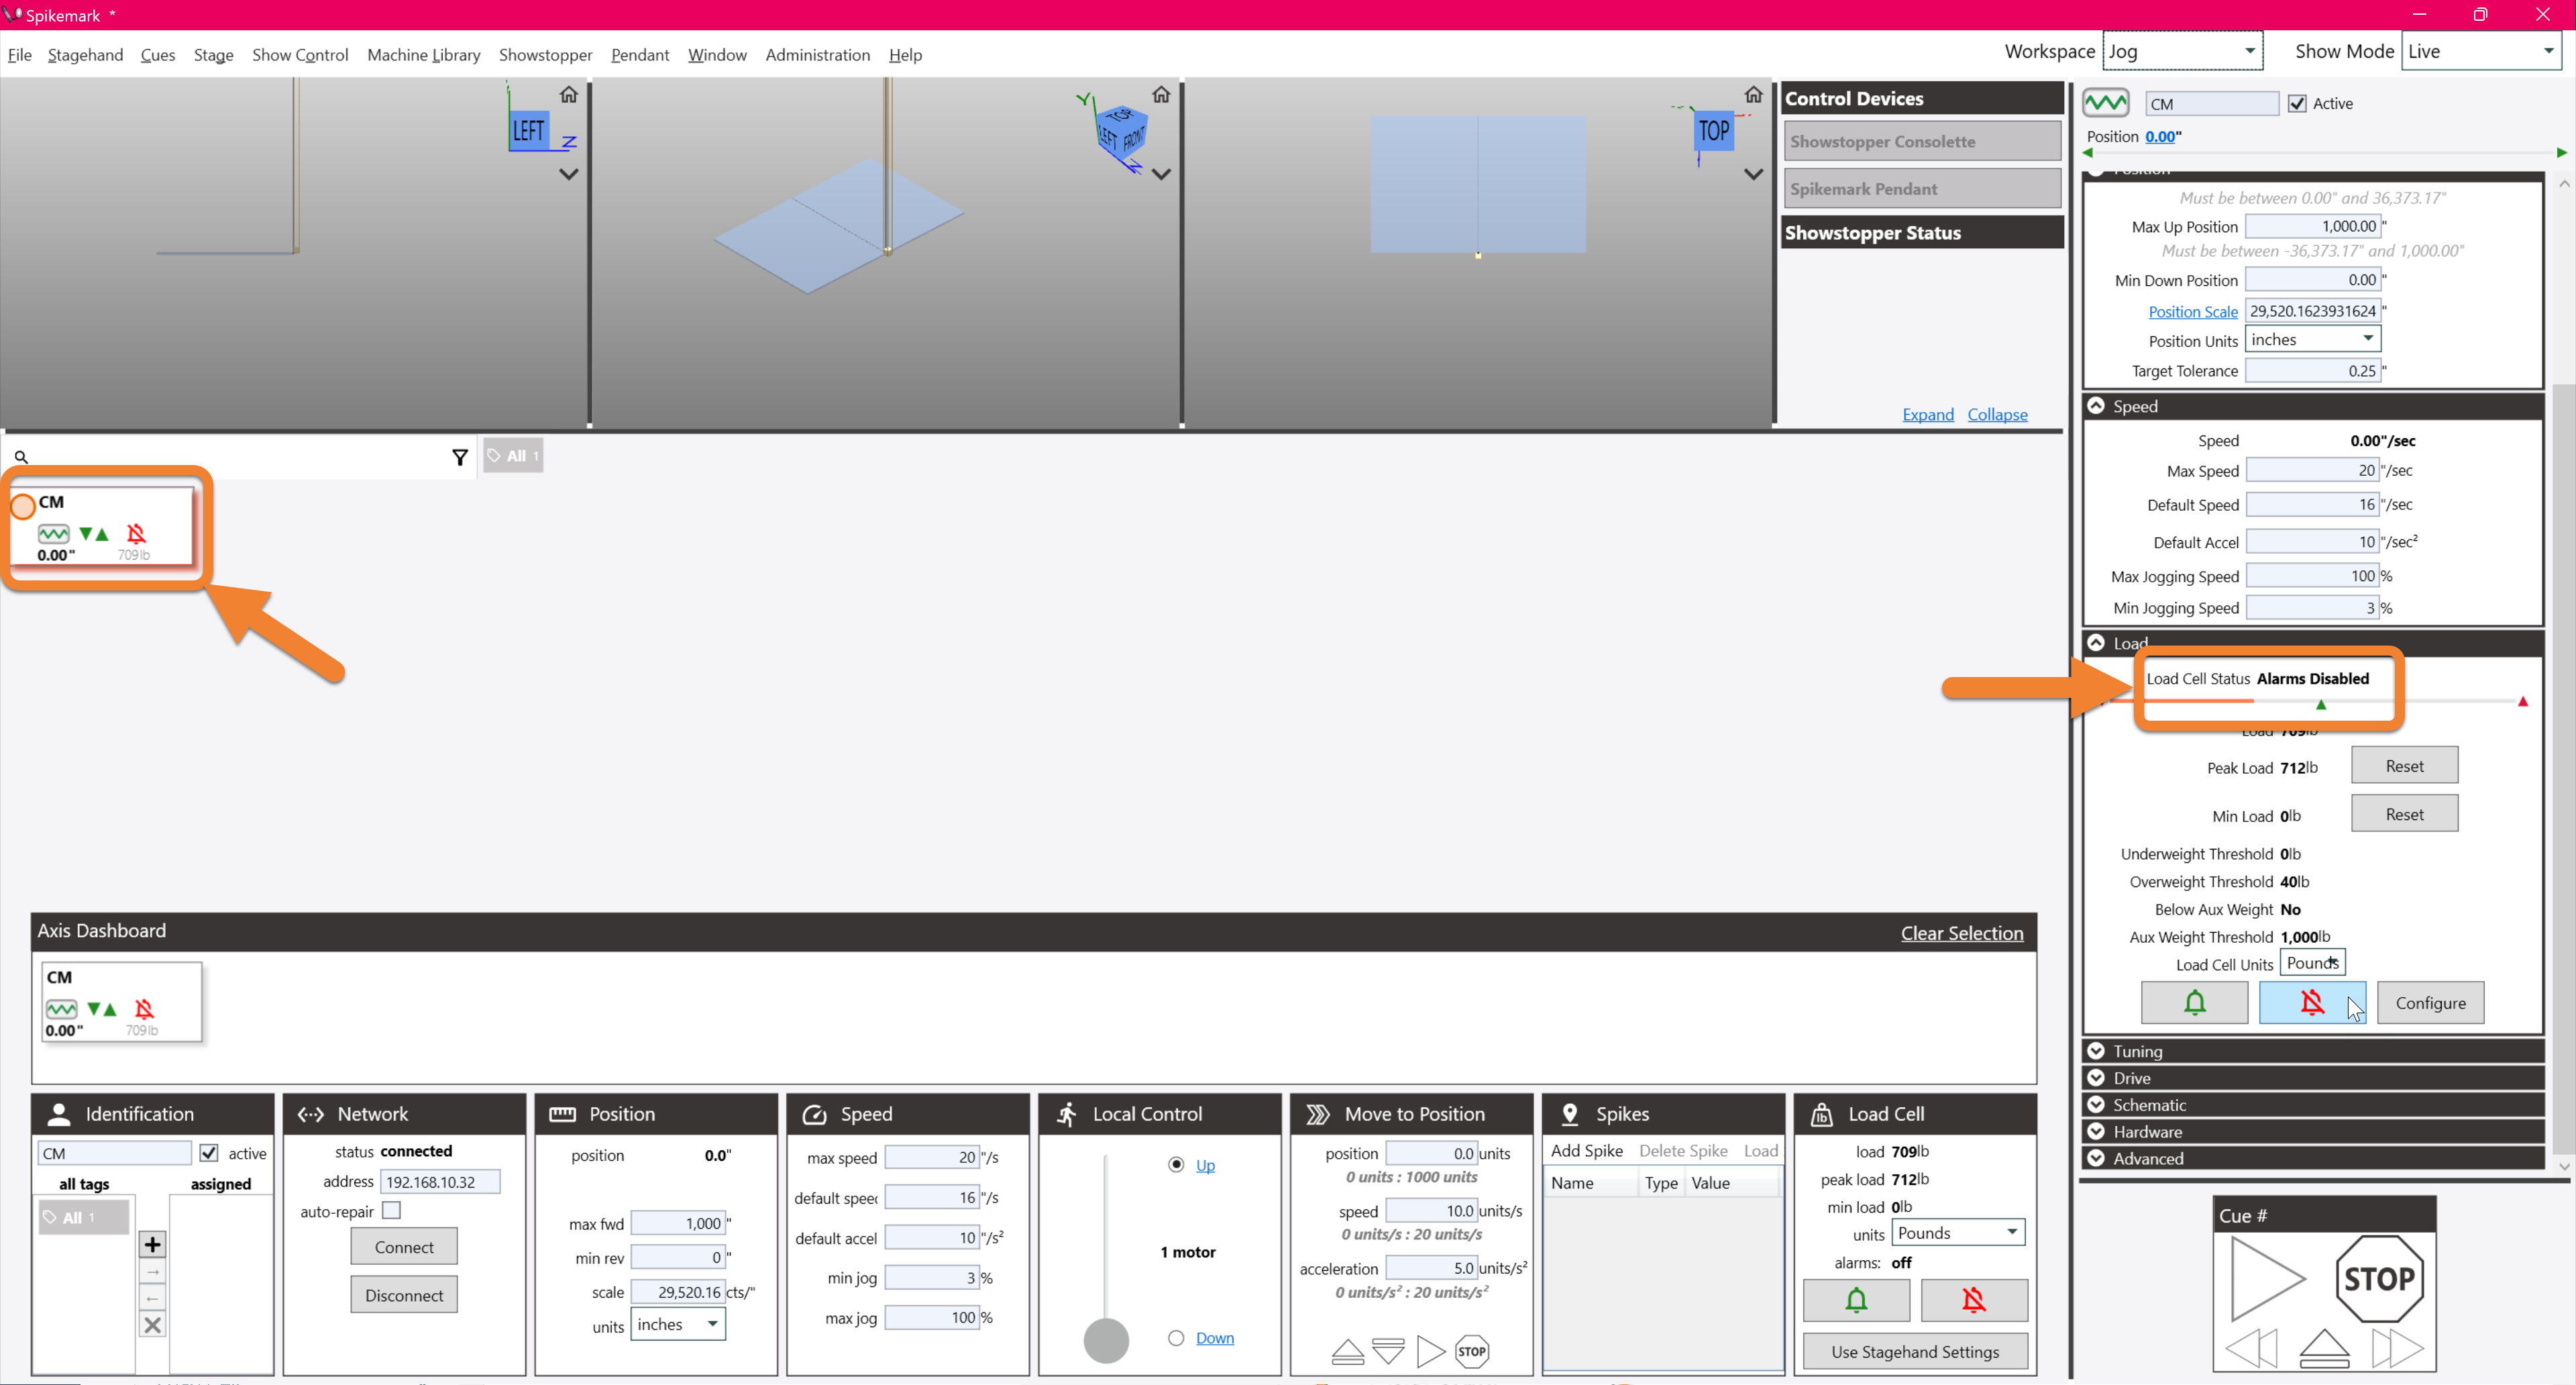The width and height of the screenshot is (2576, 1385).
Task: Click the motor waveform icon beside CM name
Action: (2106, 103)
